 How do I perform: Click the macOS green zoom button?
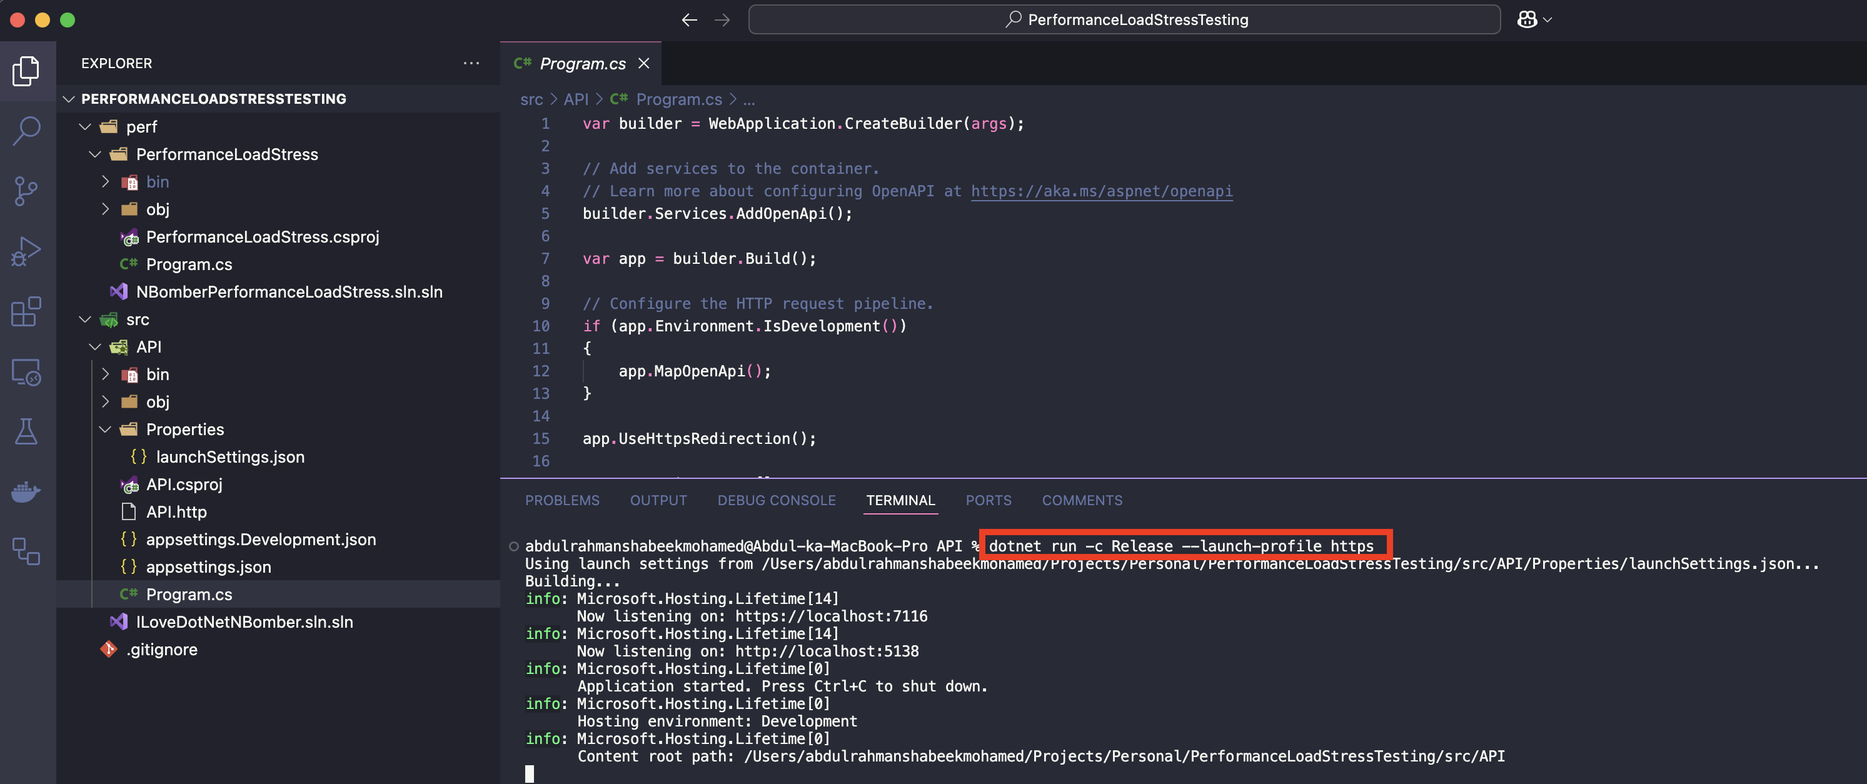click(x=68, y=19)
